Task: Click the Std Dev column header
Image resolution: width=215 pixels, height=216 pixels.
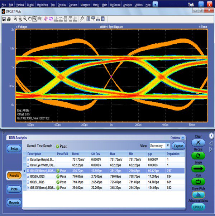Action: [99, 154]
